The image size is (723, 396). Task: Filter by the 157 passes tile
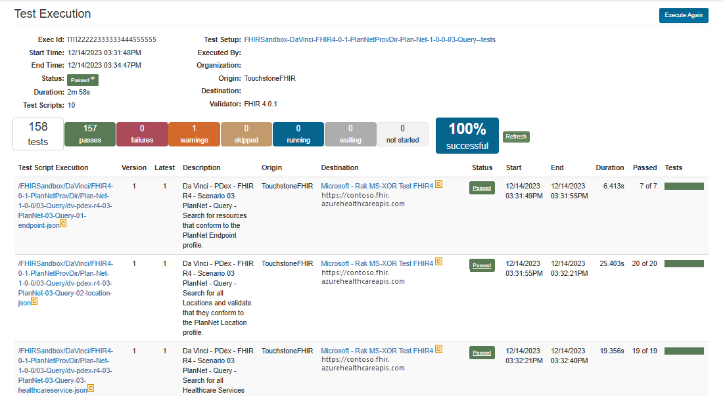point(90,134)
